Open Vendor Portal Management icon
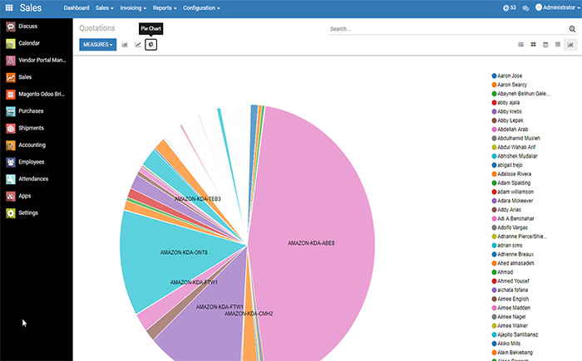The width and height of the screenshot is (582, 361). tap(11, 61)
